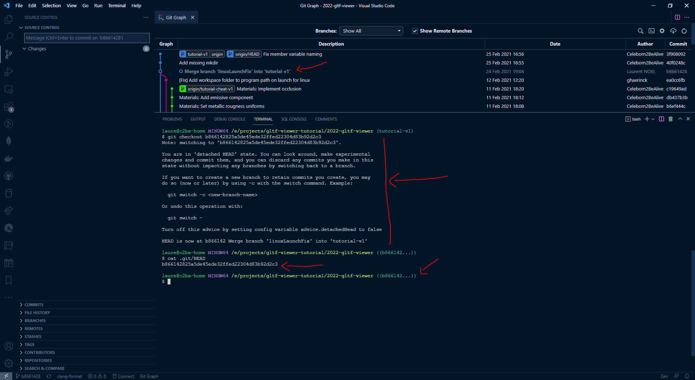The width and height of the screenshot is (695, 380).
Task: Open the Run and Debug view
Action: point(9,72)
